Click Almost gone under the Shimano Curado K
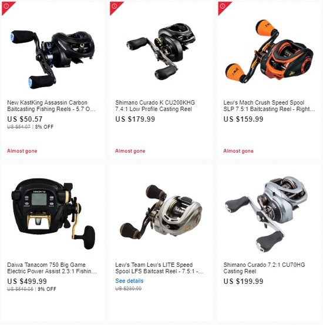323x325 pixels. pos(130,151)
